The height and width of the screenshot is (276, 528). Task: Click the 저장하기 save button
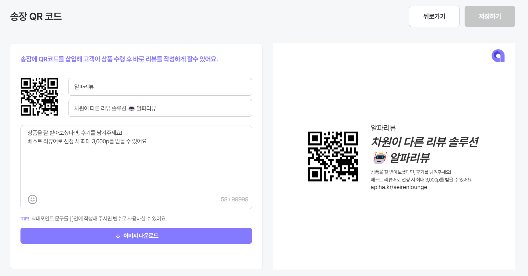tap(490, 17)
